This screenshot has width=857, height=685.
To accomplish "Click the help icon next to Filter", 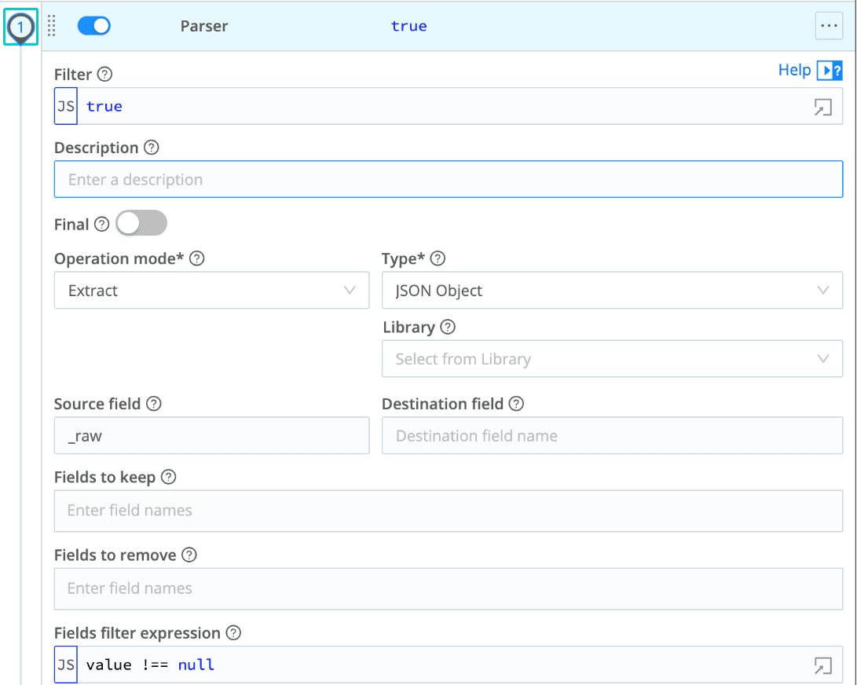I will [104, 75].
